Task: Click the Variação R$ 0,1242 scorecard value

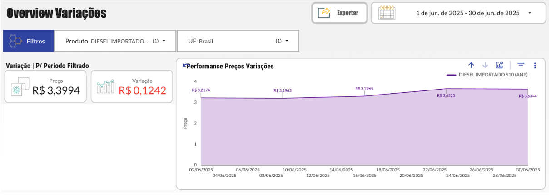Action: click(143, 90)
